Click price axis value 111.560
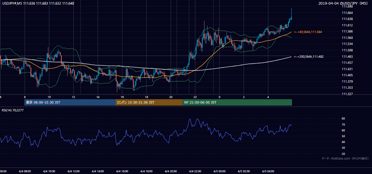Image resolution: width=372 pixels, height=174 pixels. click(x=347, y=38)
